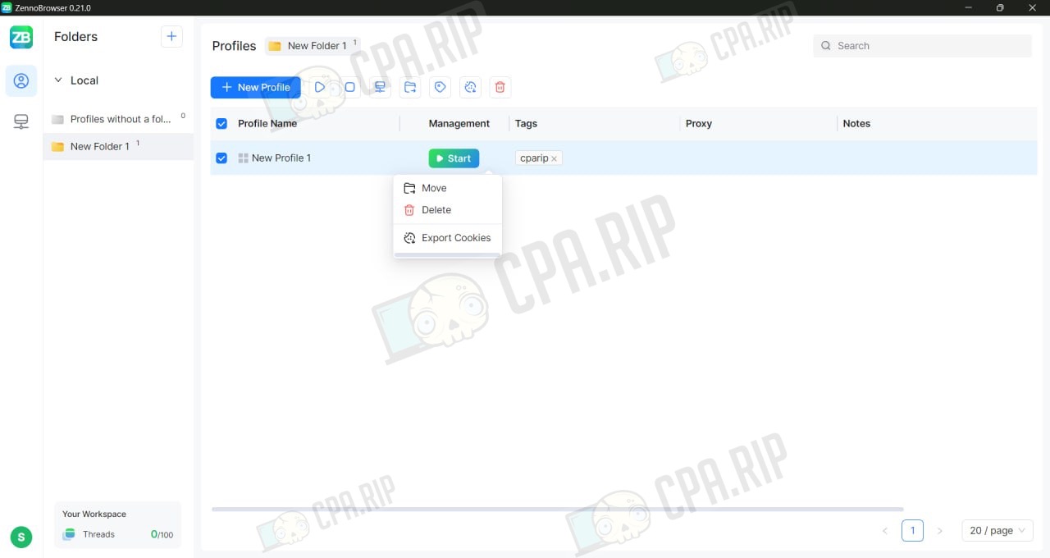This screenshot has width=1050, height=558.
Task: Choose Move in the context menu
Action: [x=448, y=188]
